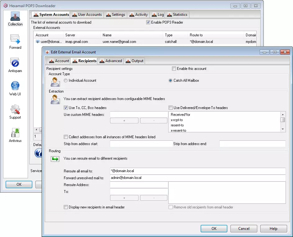Select the Individual Account radio button
293x237 pixels.
click(65, 80)
